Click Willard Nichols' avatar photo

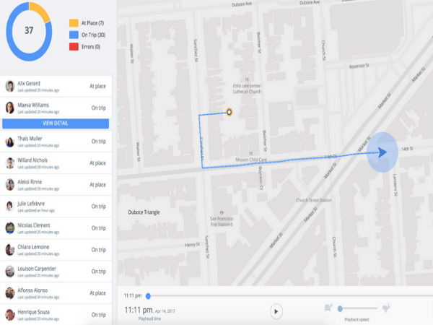9,163
